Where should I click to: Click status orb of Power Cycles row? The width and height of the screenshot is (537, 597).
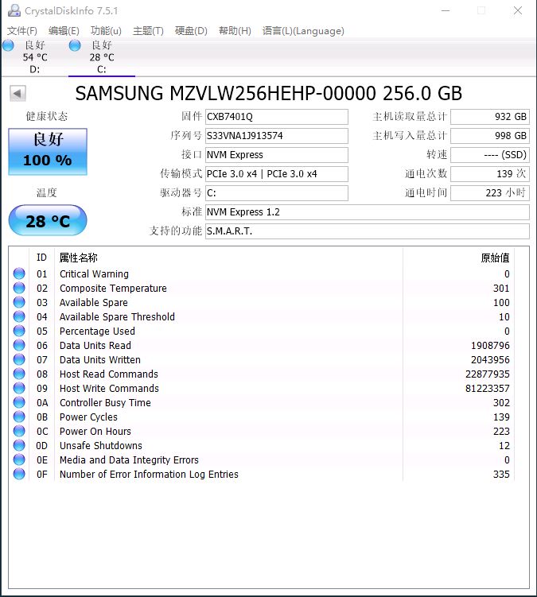coord(19,417)
